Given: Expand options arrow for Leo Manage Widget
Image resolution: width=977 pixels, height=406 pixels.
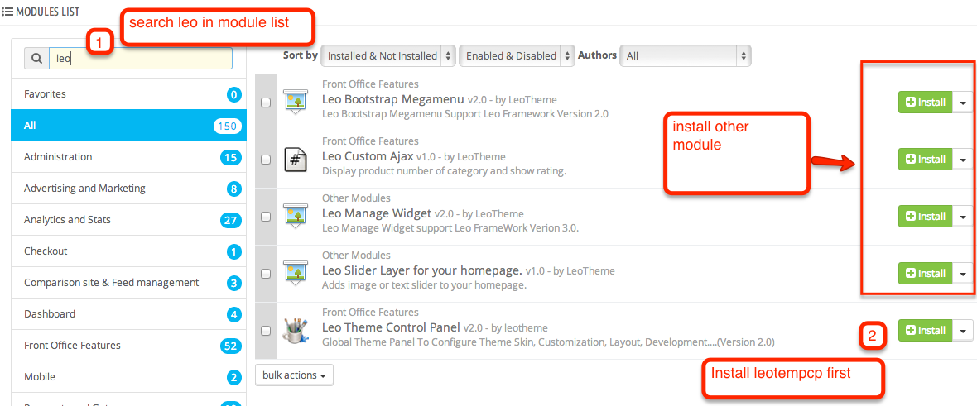Looking at the screenshot, I should 963,216.
